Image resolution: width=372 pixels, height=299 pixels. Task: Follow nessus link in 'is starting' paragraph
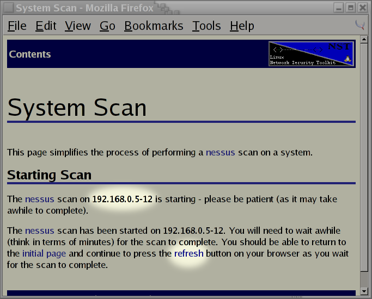click(40, 199)
